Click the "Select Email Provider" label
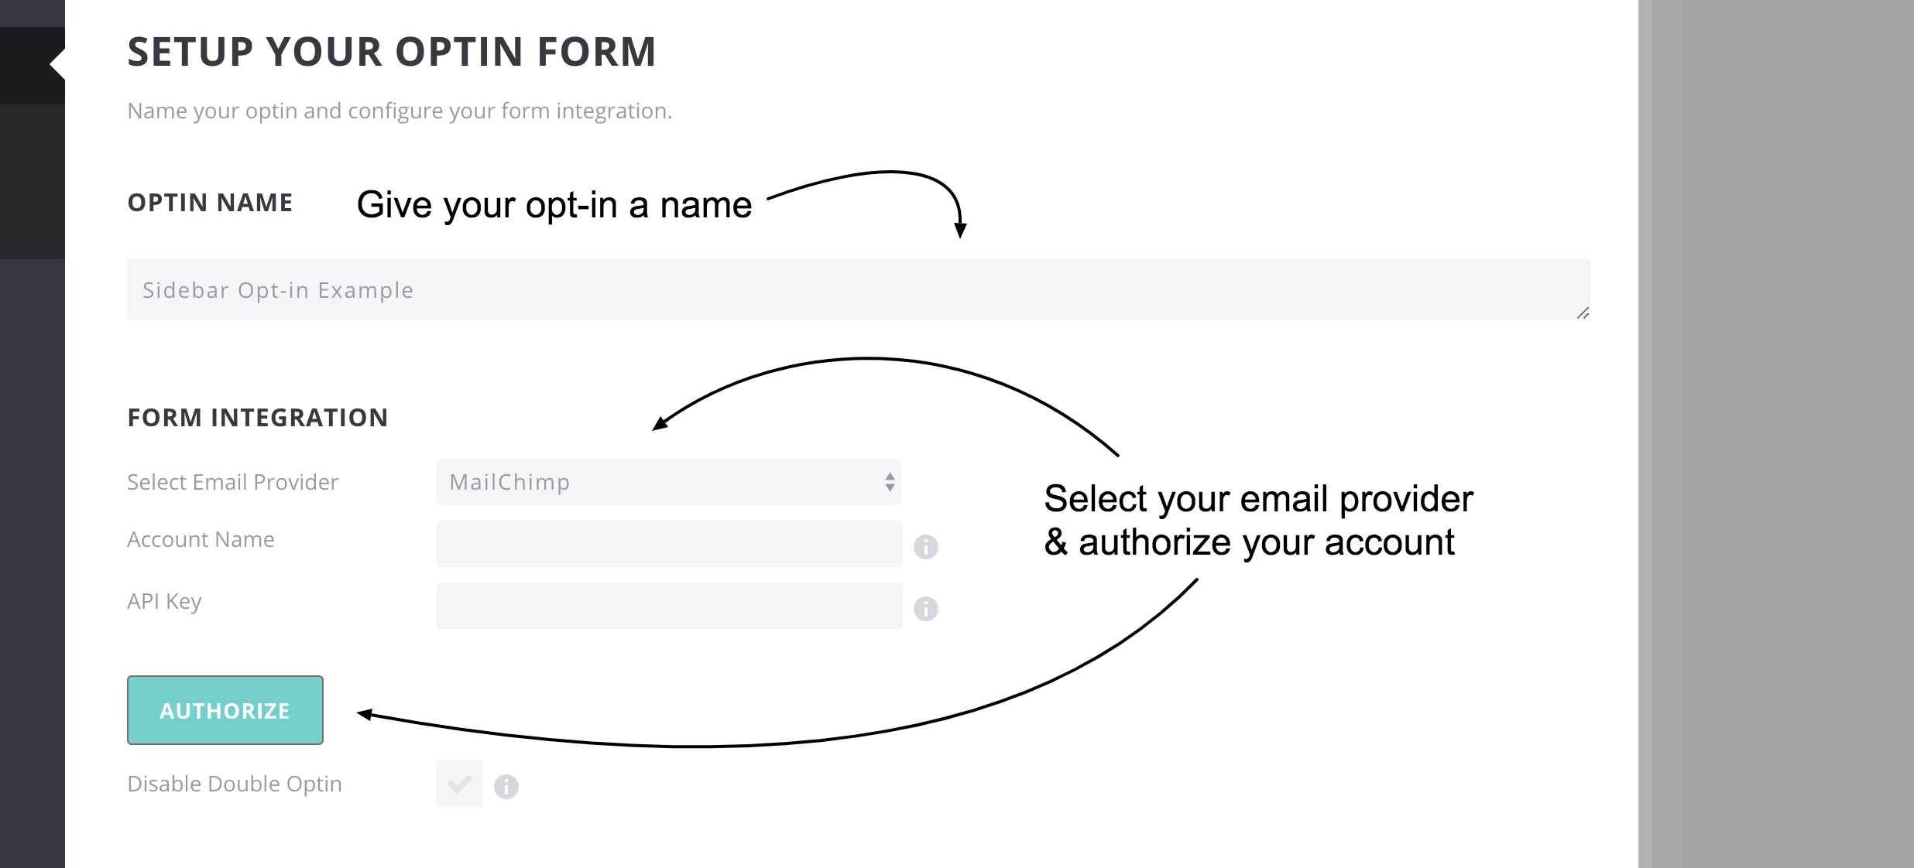 point(232,482)
